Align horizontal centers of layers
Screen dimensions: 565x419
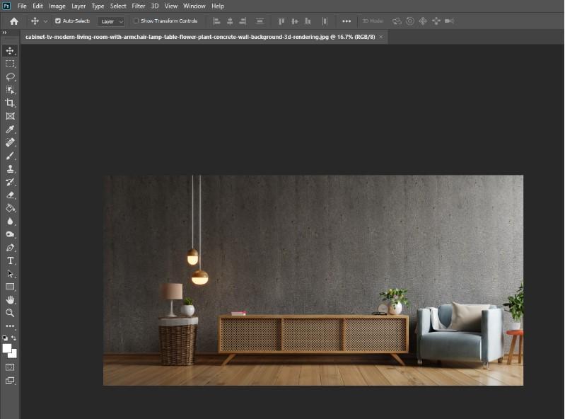pos(230,21)
